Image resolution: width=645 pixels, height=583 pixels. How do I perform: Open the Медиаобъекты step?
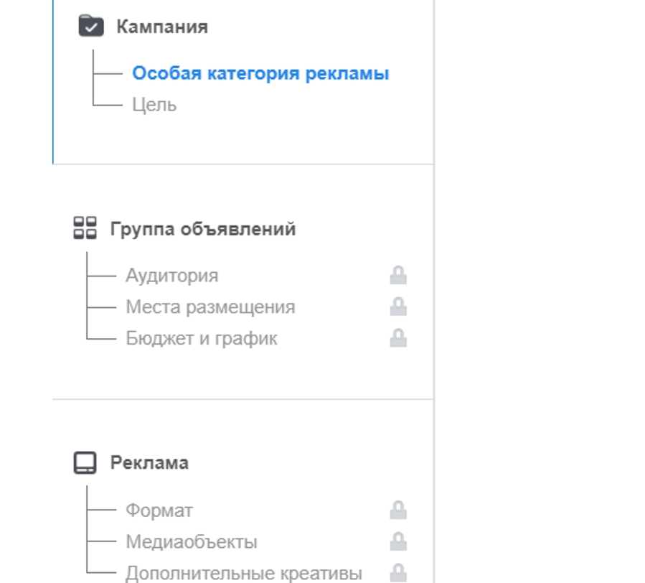click(192, 542)
